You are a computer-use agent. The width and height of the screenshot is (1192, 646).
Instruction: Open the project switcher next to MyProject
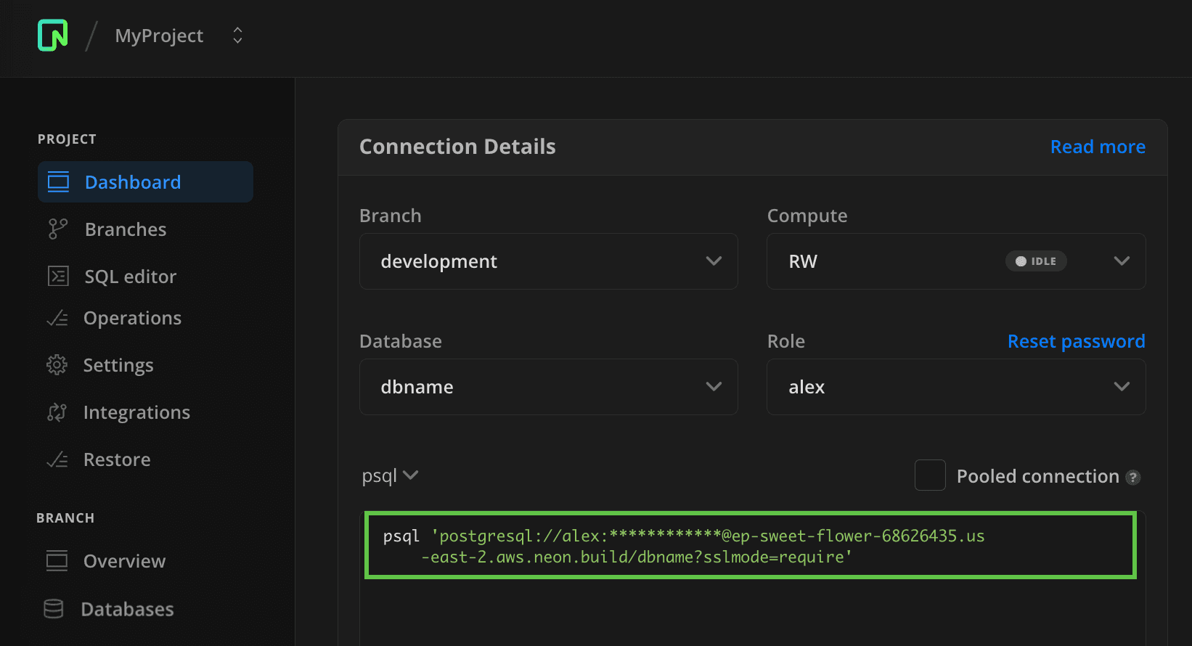click(x=237, y=36)
